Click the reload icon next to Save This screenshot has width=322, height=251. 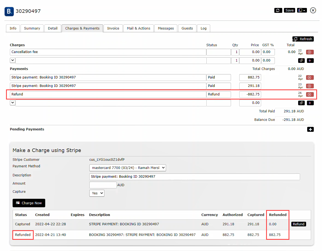click(x=278, y=10)
